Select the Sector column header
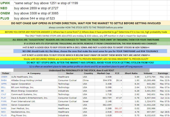Viewport: 170px width, 117px height. pos(63,73)
